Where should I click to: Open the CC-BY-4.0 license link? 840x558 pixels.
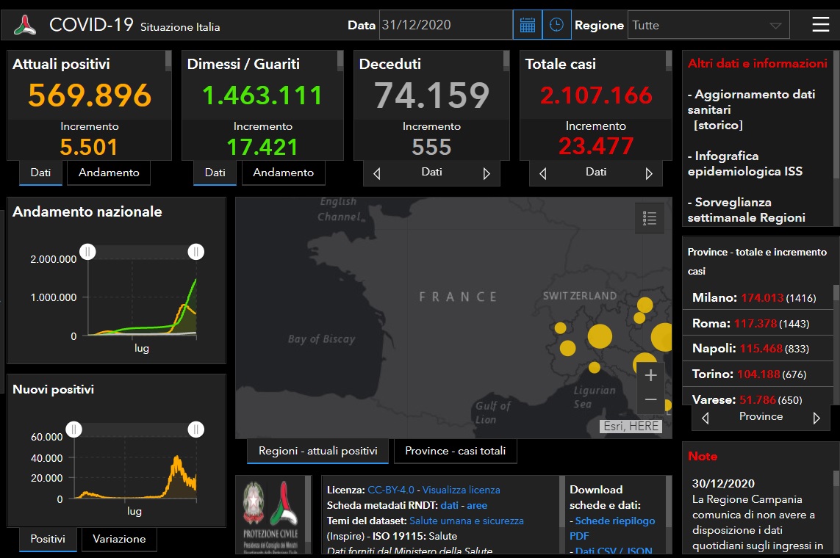pyautogui.click(x=391, y=490)
